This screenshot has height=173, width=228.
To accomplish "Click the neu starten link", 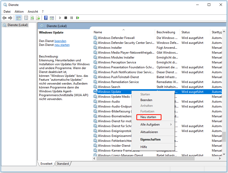I will 62,45.
